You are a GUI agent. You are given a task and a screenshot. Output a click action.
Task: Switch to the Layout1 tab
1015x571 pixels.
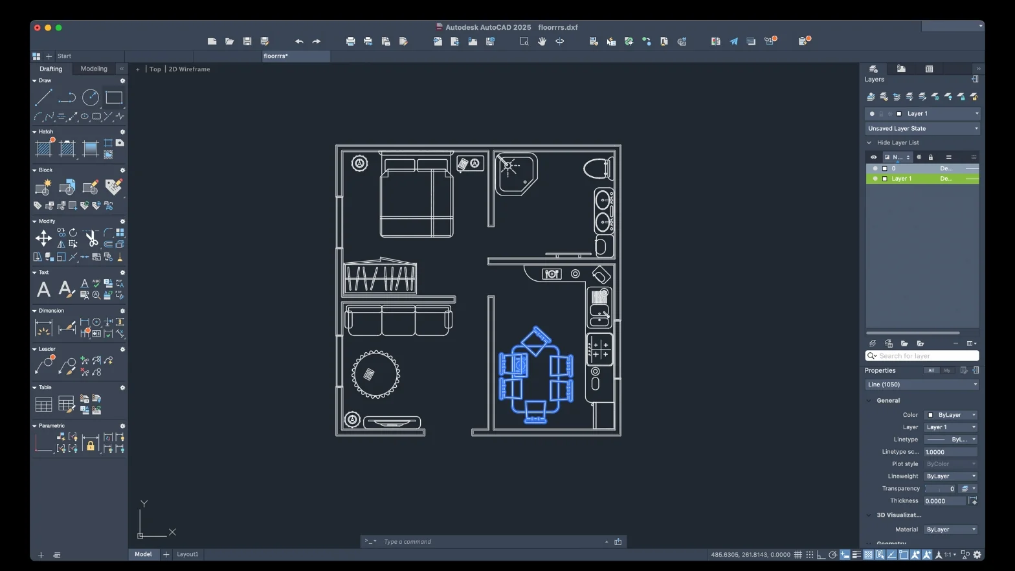click(x=188, y=554)
